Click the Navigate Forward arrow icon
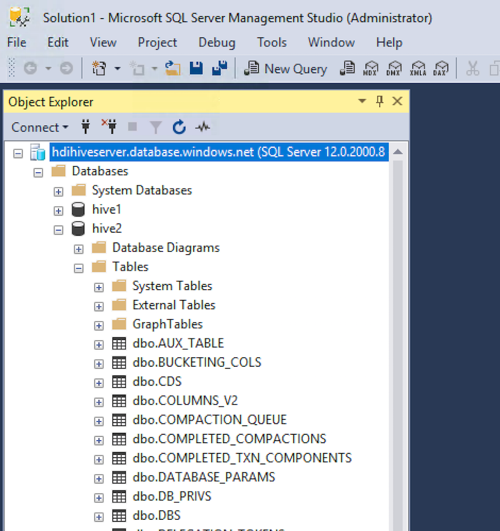The image size is (500, 531). (66, 69)
